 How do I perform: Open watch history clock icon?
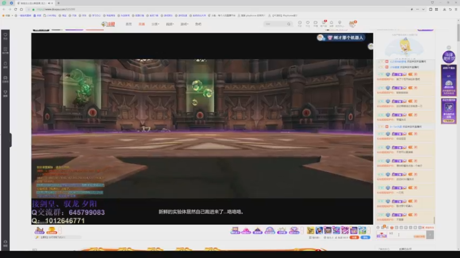point(300,24)
